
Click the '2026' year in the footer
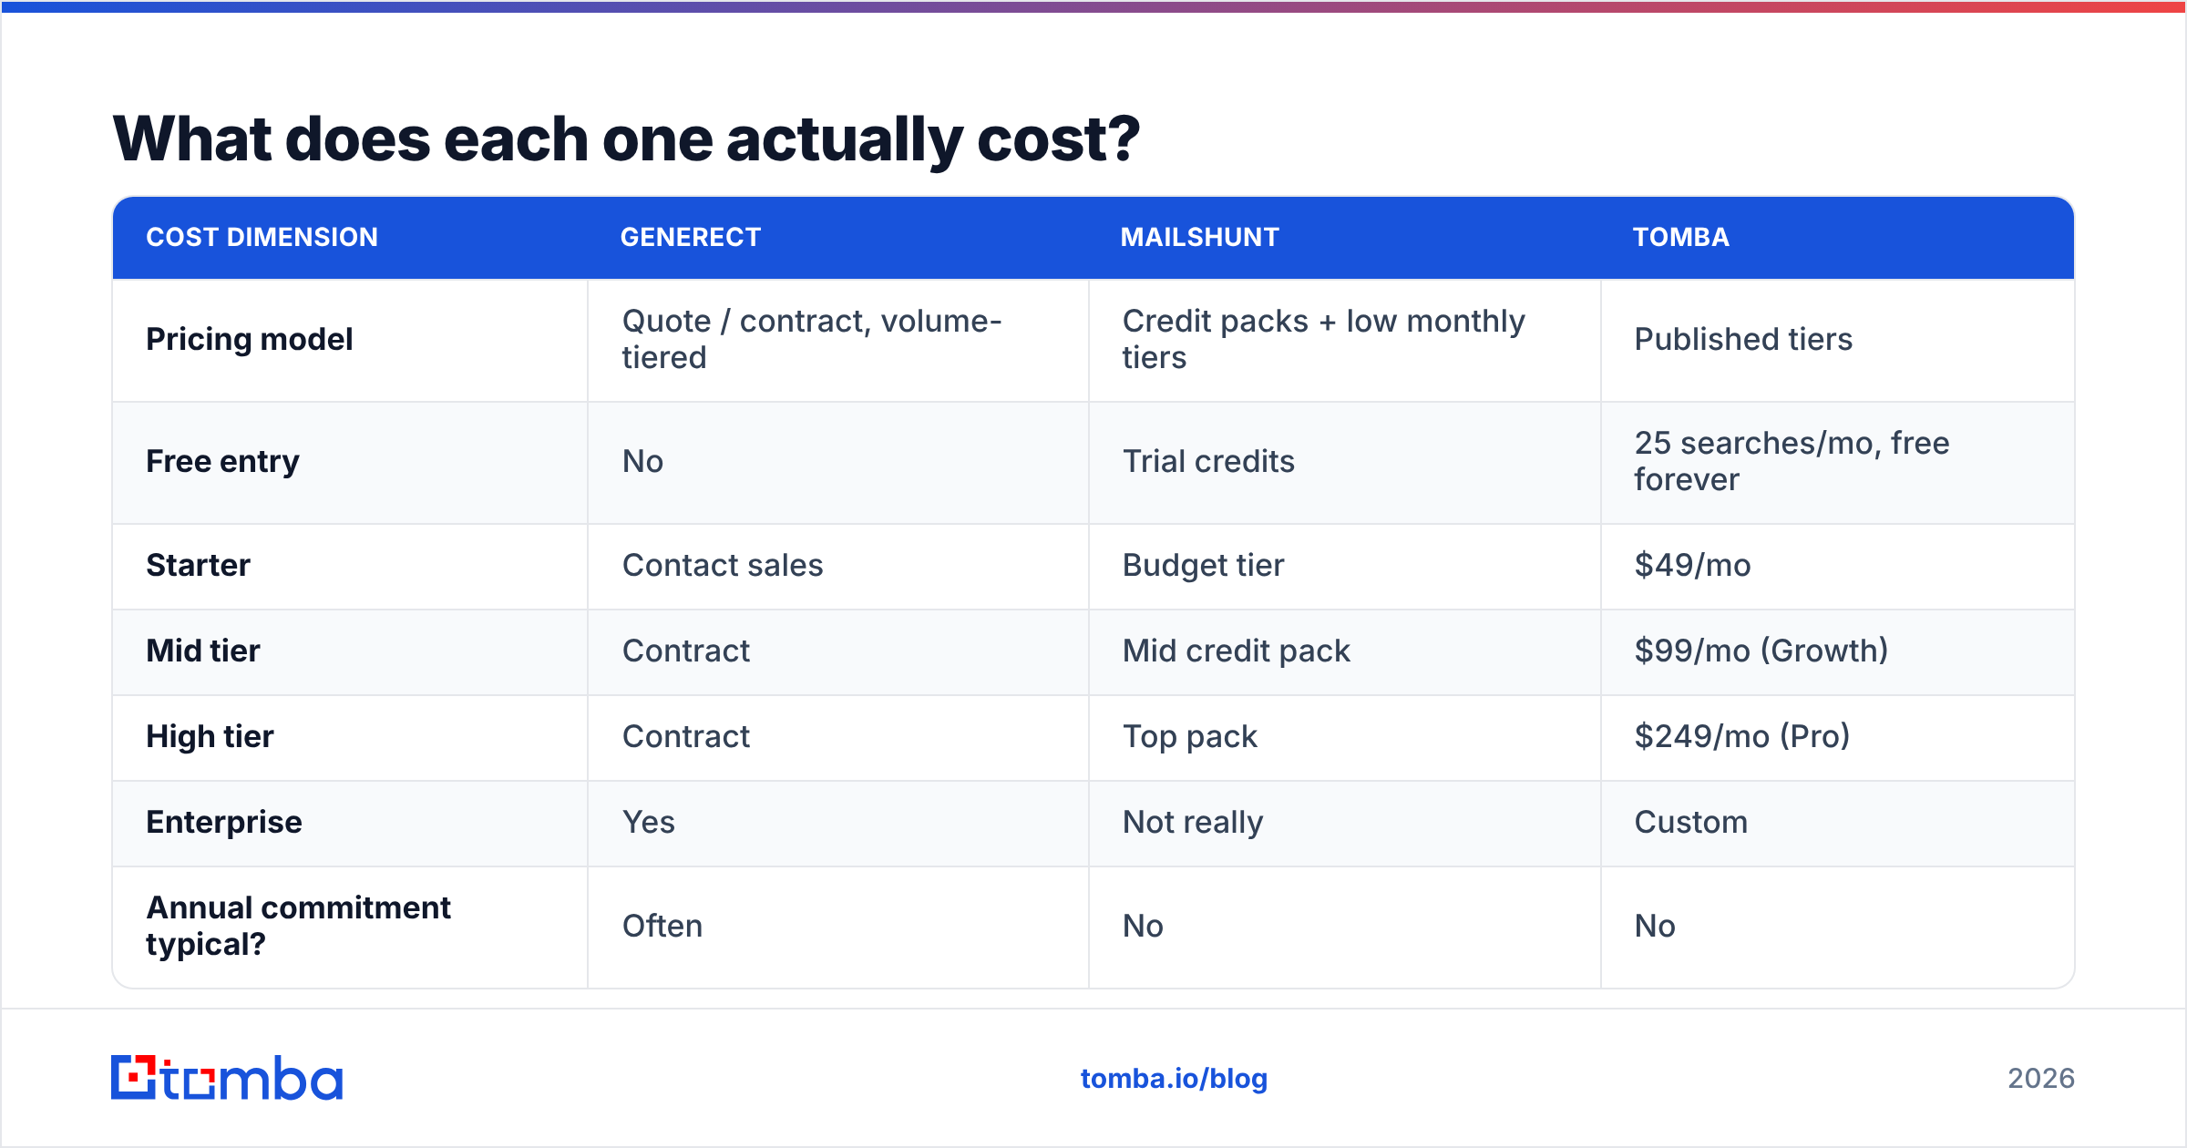click(2040, 1079)
